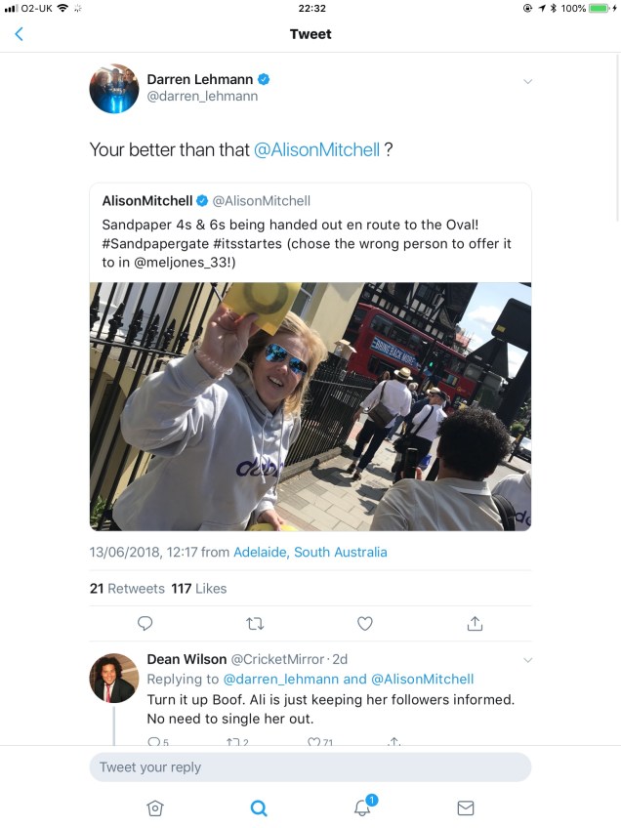Open Dean Wilson's profile picture
This screenshot has height=828, width=621.
pyautogui.click(x=114, y=678)
